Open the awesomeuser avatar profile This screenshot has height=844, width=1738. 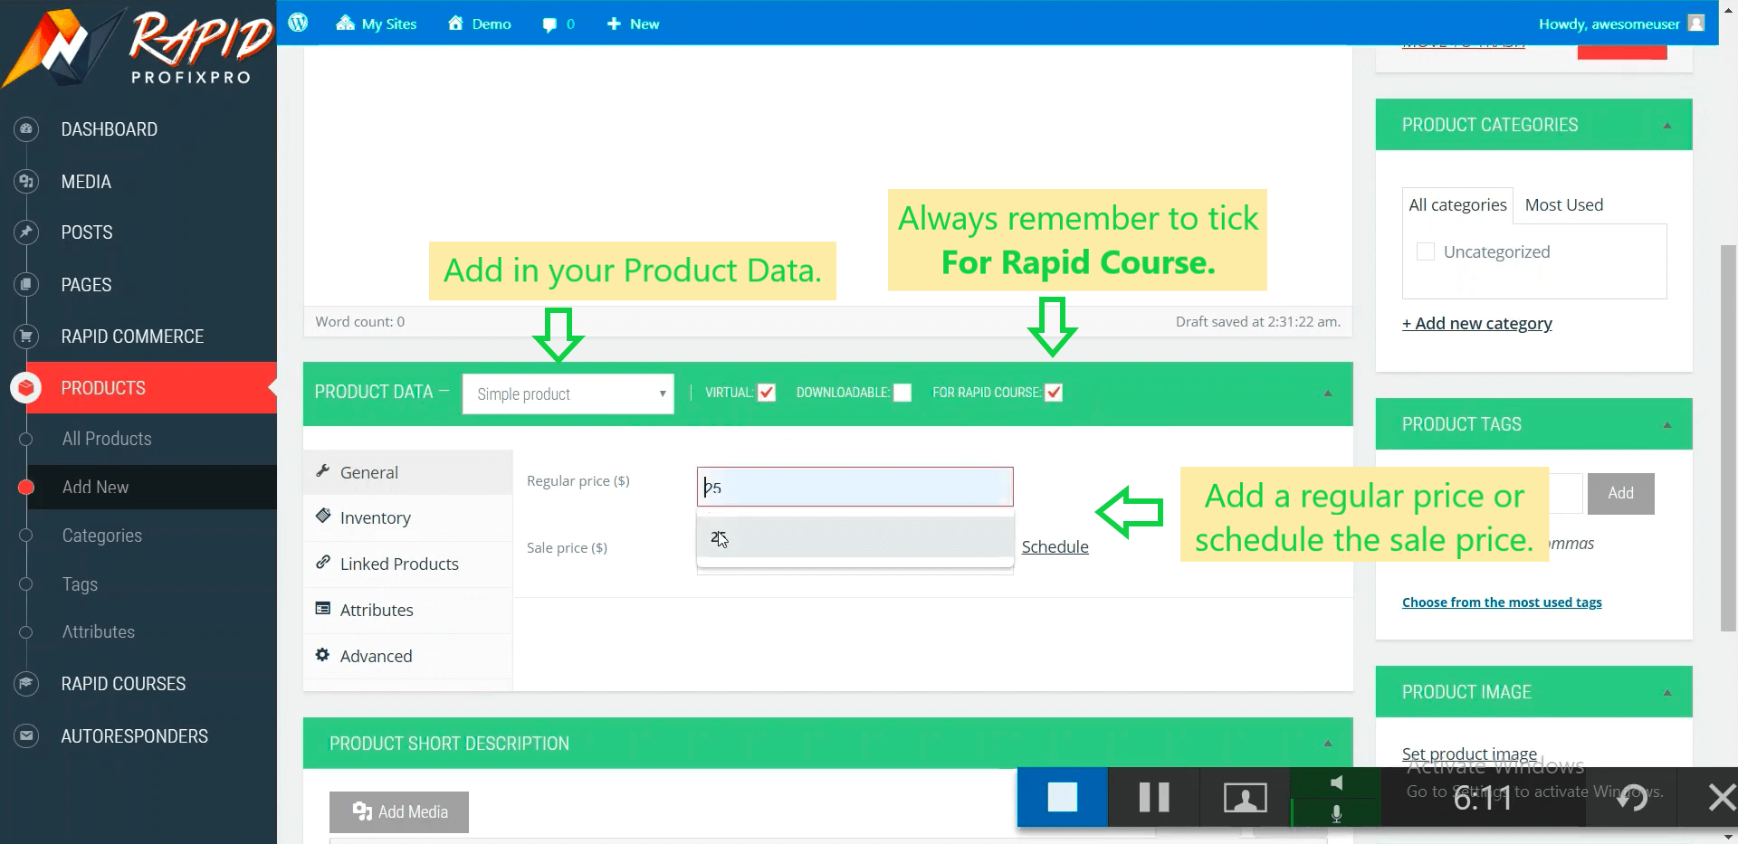(x=1696, y=24)
